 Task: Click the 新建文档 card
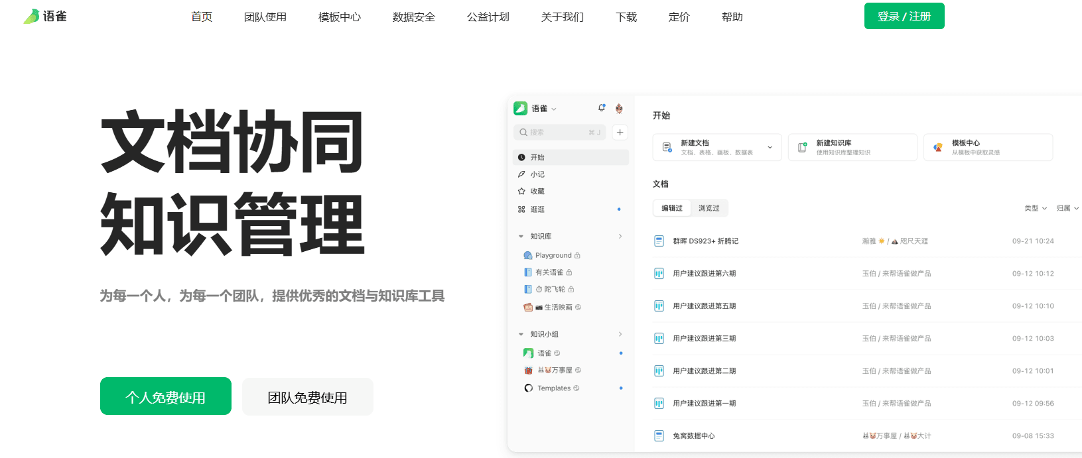coord(717,147)
